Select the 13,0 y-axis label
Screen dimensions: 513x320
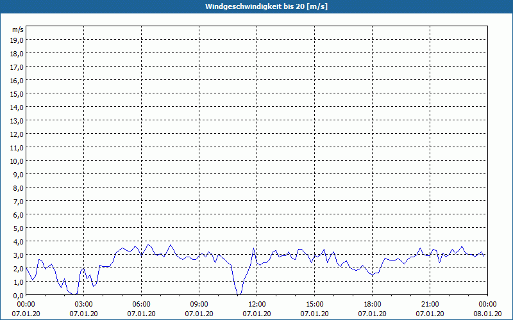pyautogui.click(x=17, y=121)
